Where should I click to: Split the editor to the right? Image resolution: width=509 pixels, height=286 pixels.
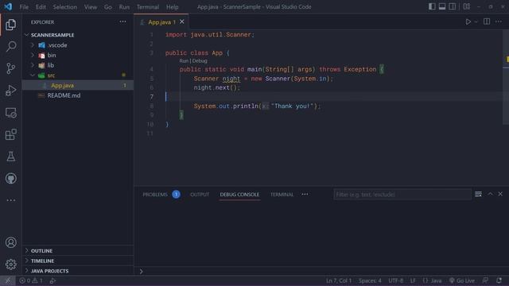coord(487,21)
